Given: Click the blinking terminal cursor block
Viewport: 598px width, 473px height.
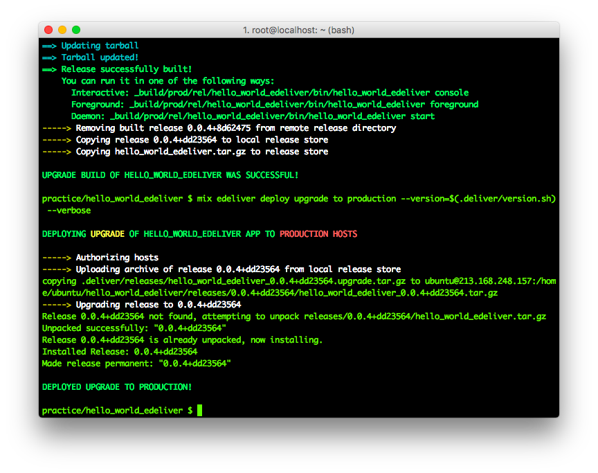Looking at the screenshot, I should [199, 410].
